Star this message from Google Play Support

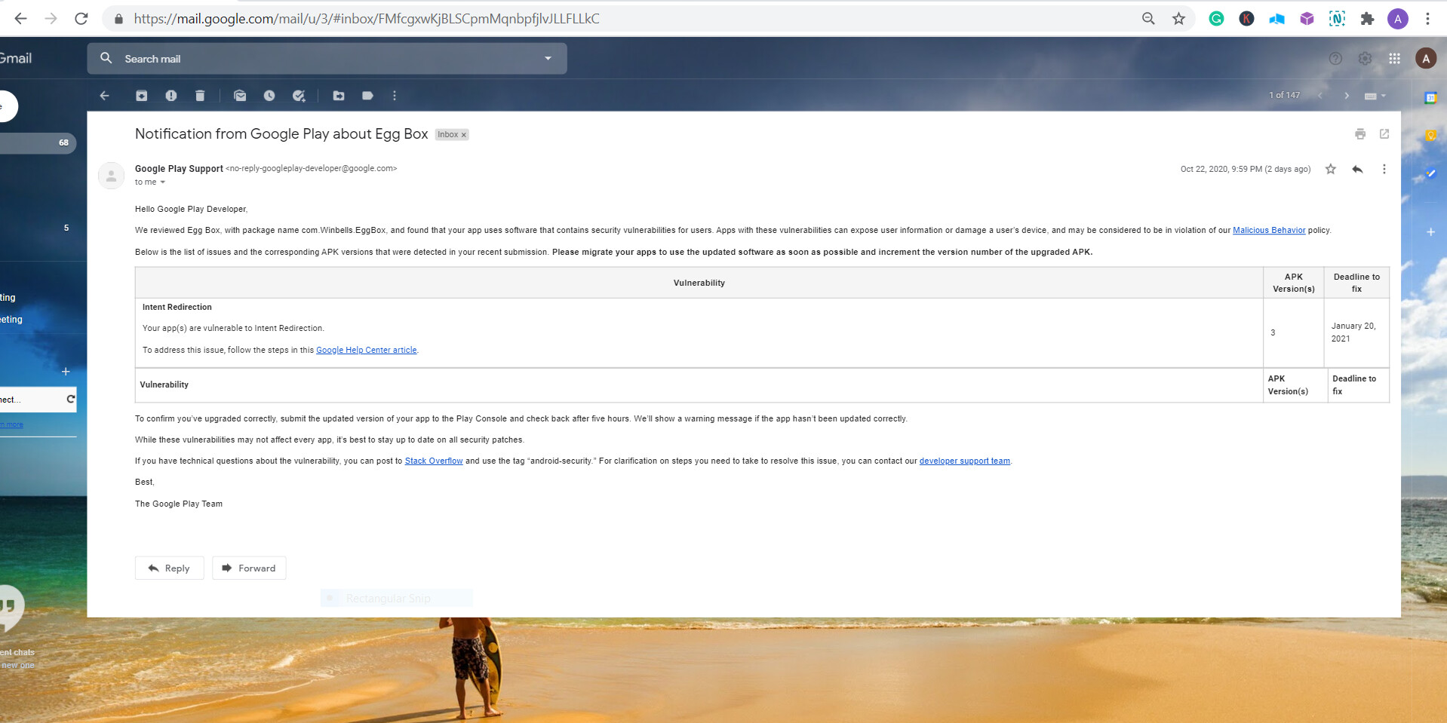(1331, 170)
